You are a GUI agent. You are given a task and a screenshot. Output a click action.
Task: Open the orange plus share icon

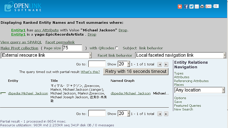(x=180, y=7)
